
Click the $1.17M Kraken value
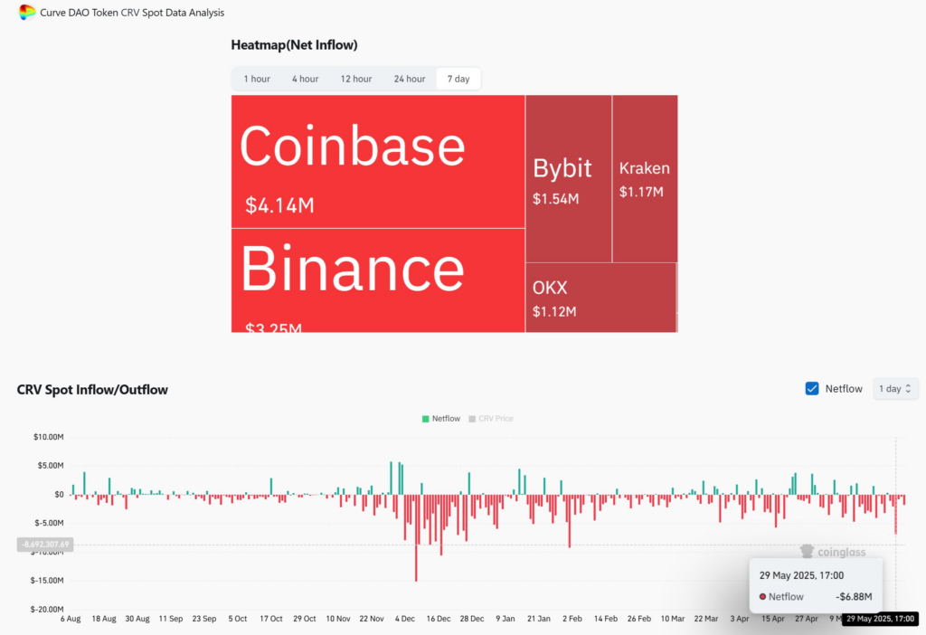pos(641,192)
